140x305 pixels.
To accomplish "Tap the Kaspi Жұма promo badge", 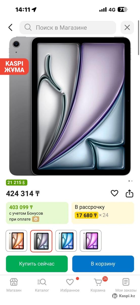I will click(x=14, y=66).
